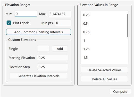Click the Compute button
Viewport: 134px width, 97px height.
coord(120,91)
